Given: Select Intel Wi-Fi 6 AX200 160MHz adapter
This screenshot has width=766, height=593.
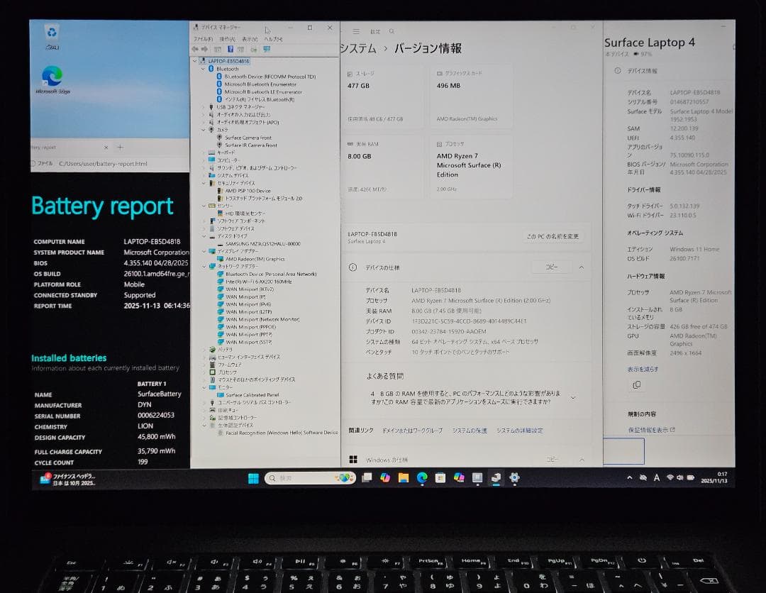Looking at the screenshot, I should click(x=258, y=282).
